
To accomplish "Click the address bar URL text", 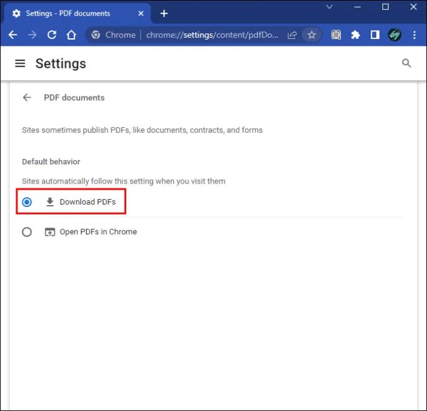I will [x=212, y=35].
